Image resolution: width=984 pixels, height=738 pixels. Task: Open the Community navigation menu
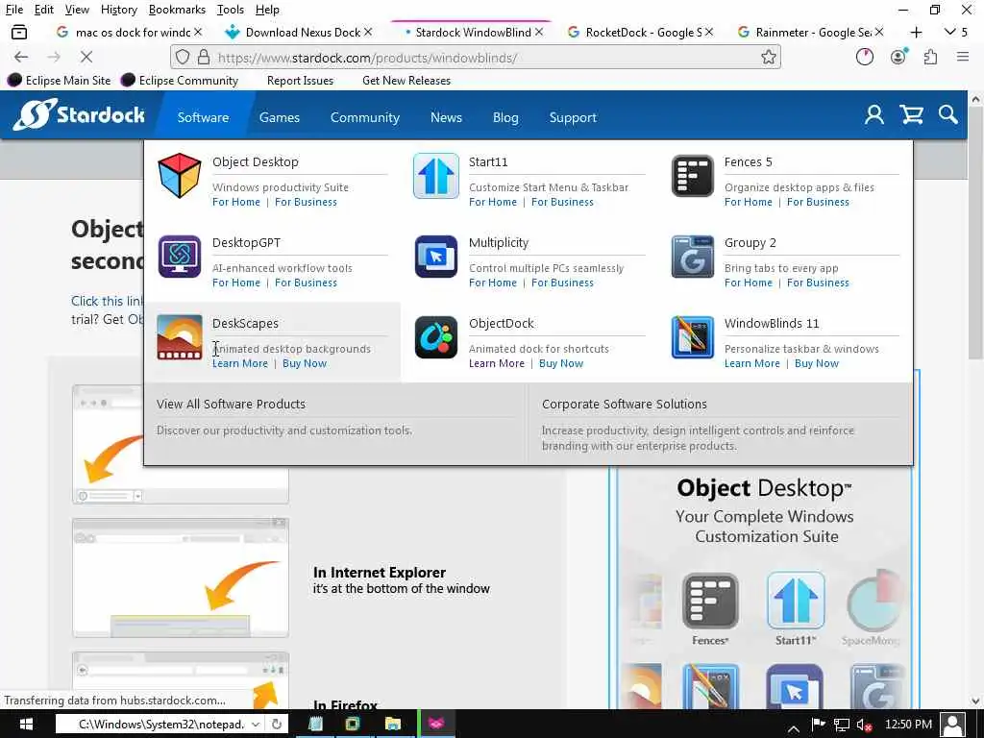[x=364, y=117]
